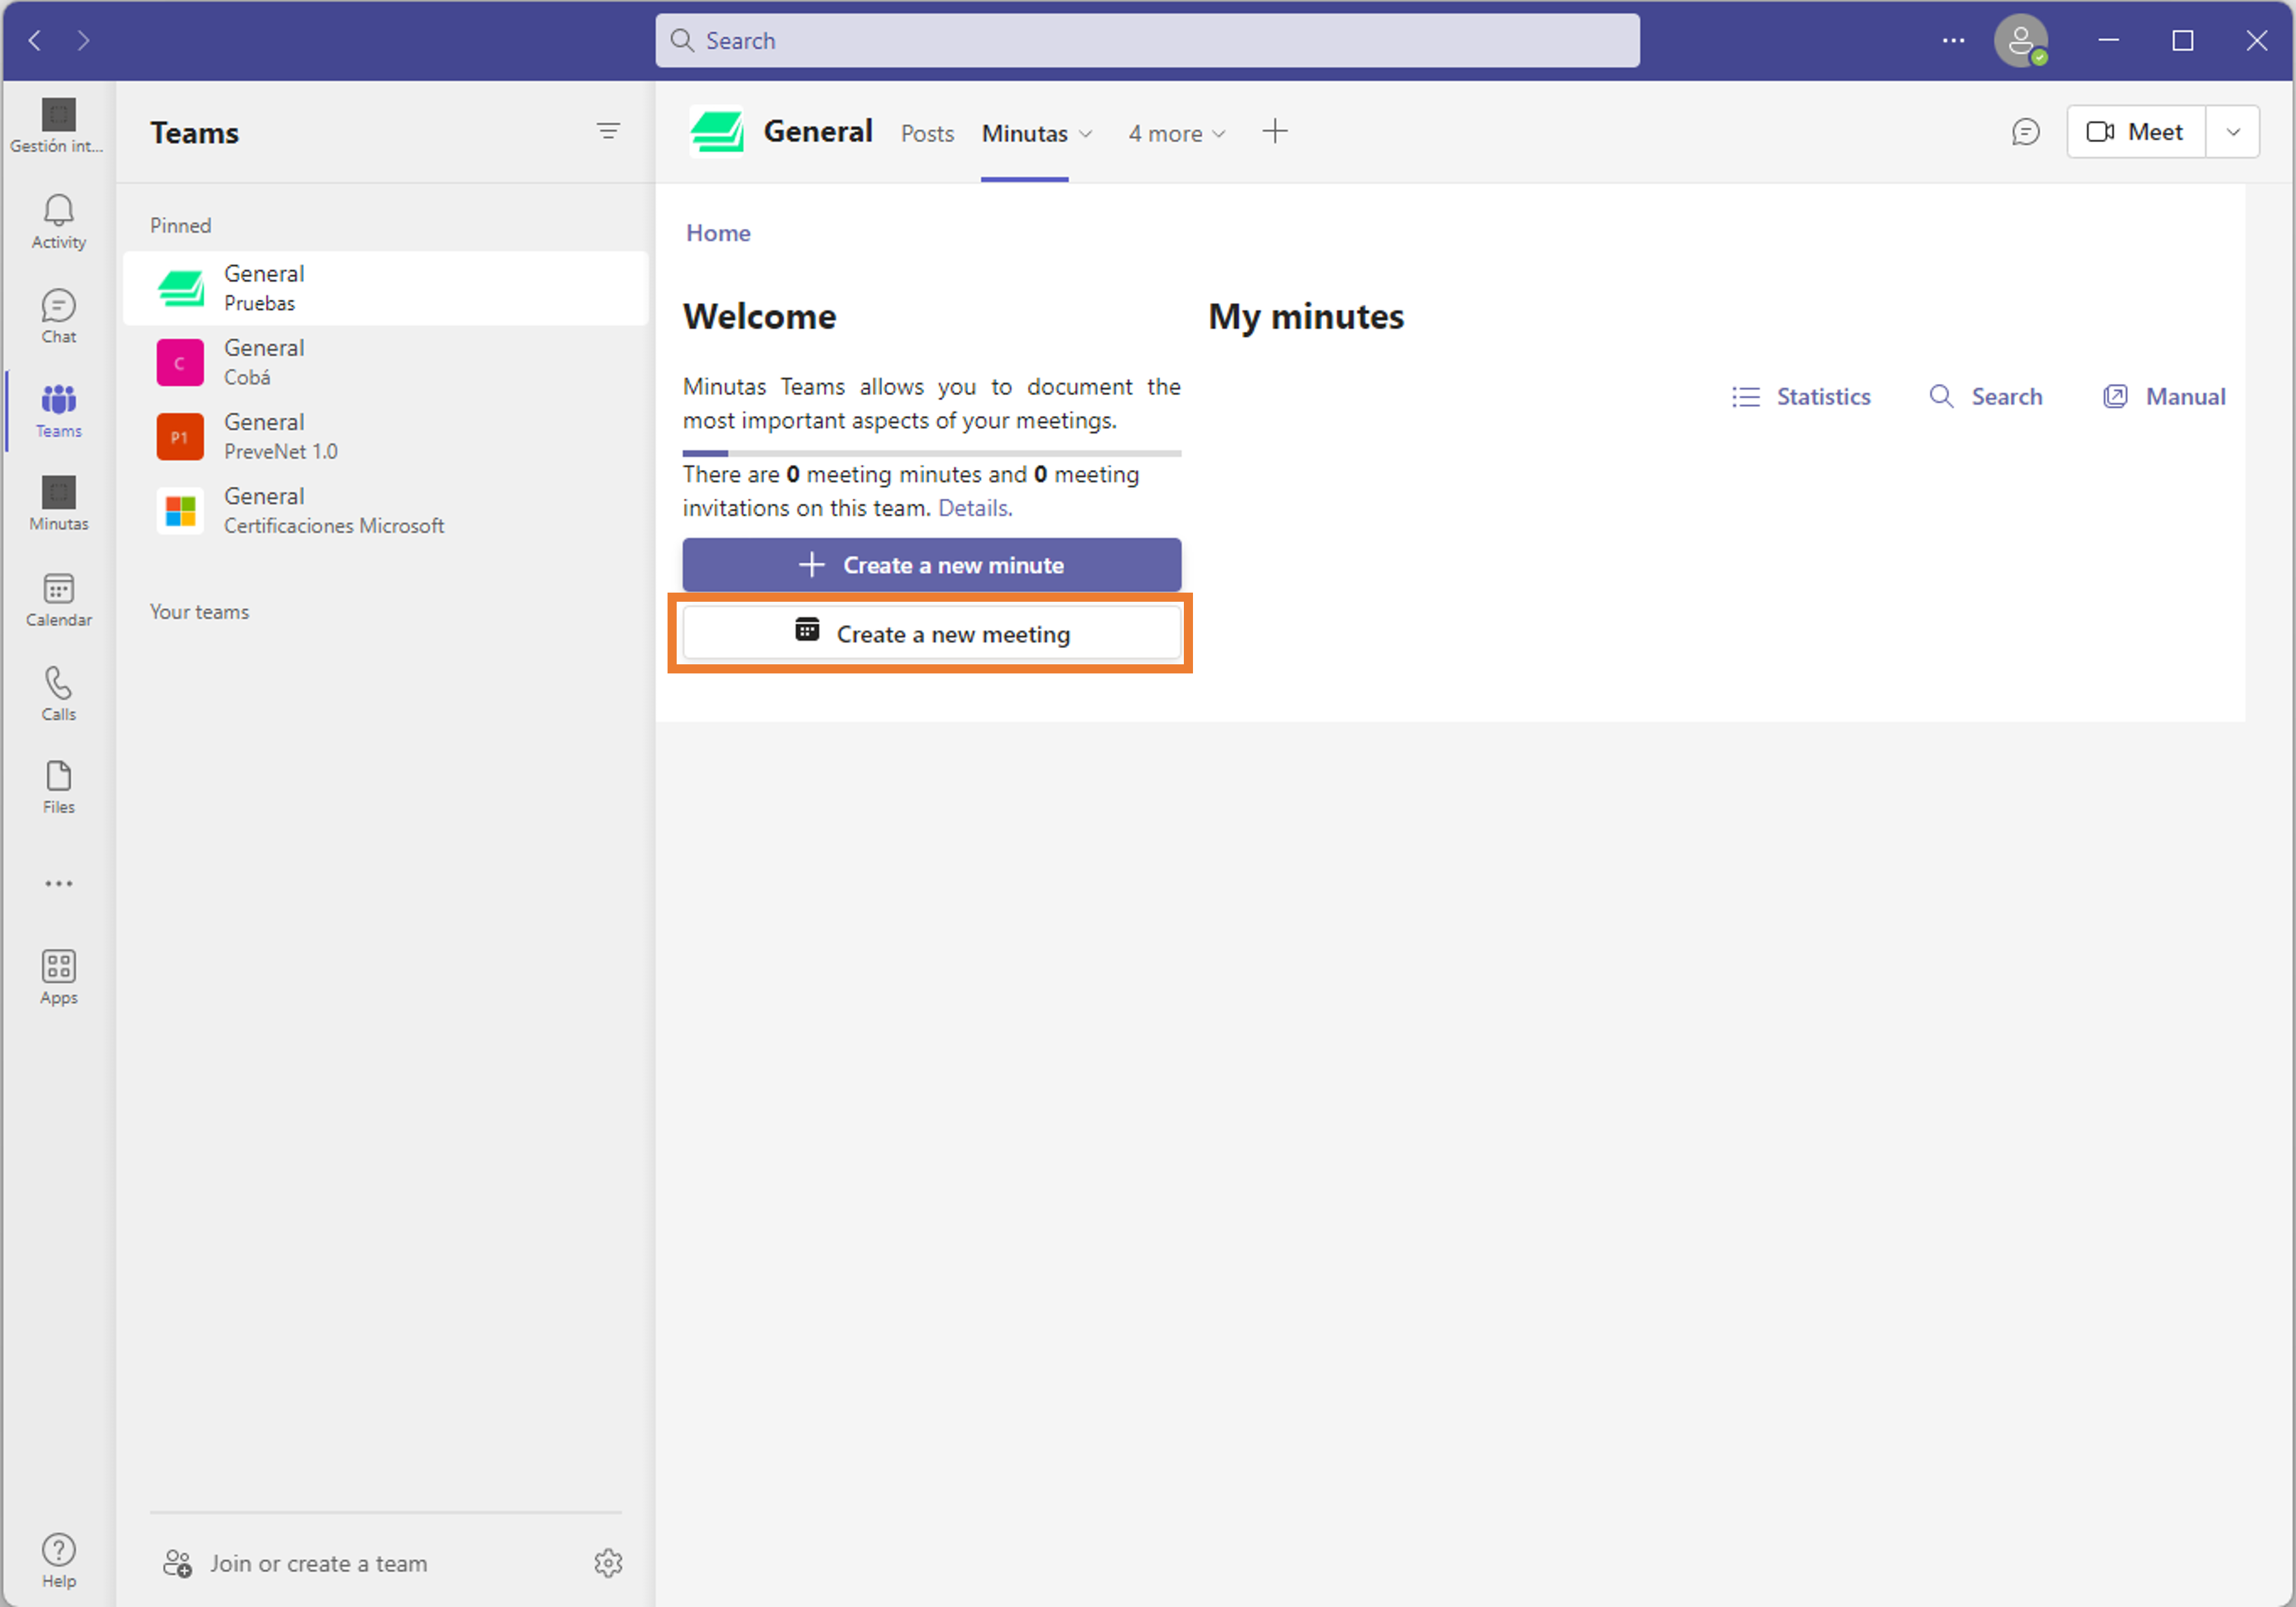Open General channel of PreveNet 1.0
This screenshot has width=2296, height=1607.
click(386, 436)
